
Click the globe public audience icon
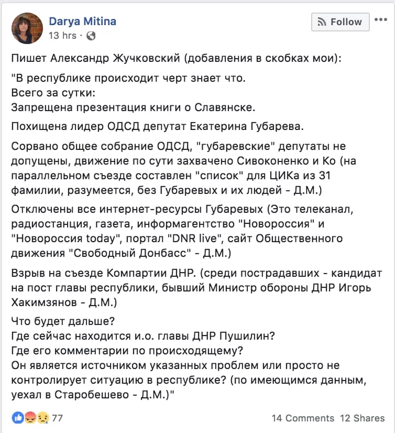(x=91, y=36)
